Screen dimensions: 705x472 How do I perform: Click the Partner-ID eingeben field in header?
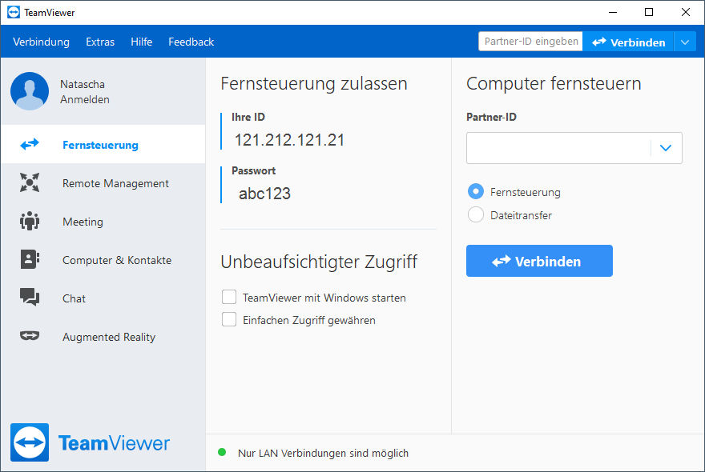click(x=530, y=42)
